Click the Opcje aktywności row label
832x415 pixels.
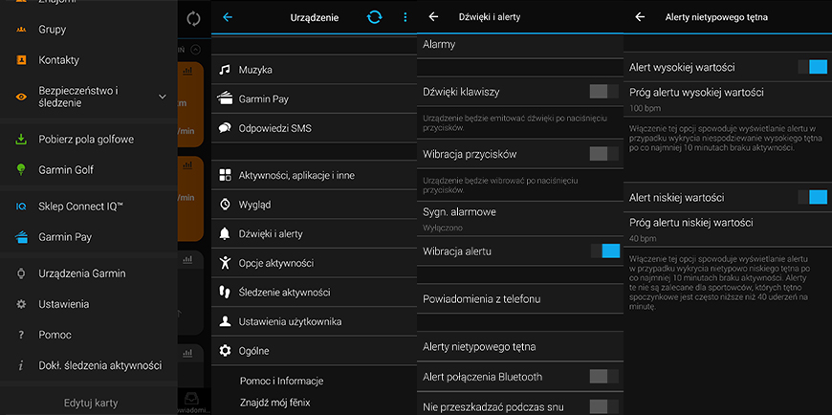coord(276,263)
